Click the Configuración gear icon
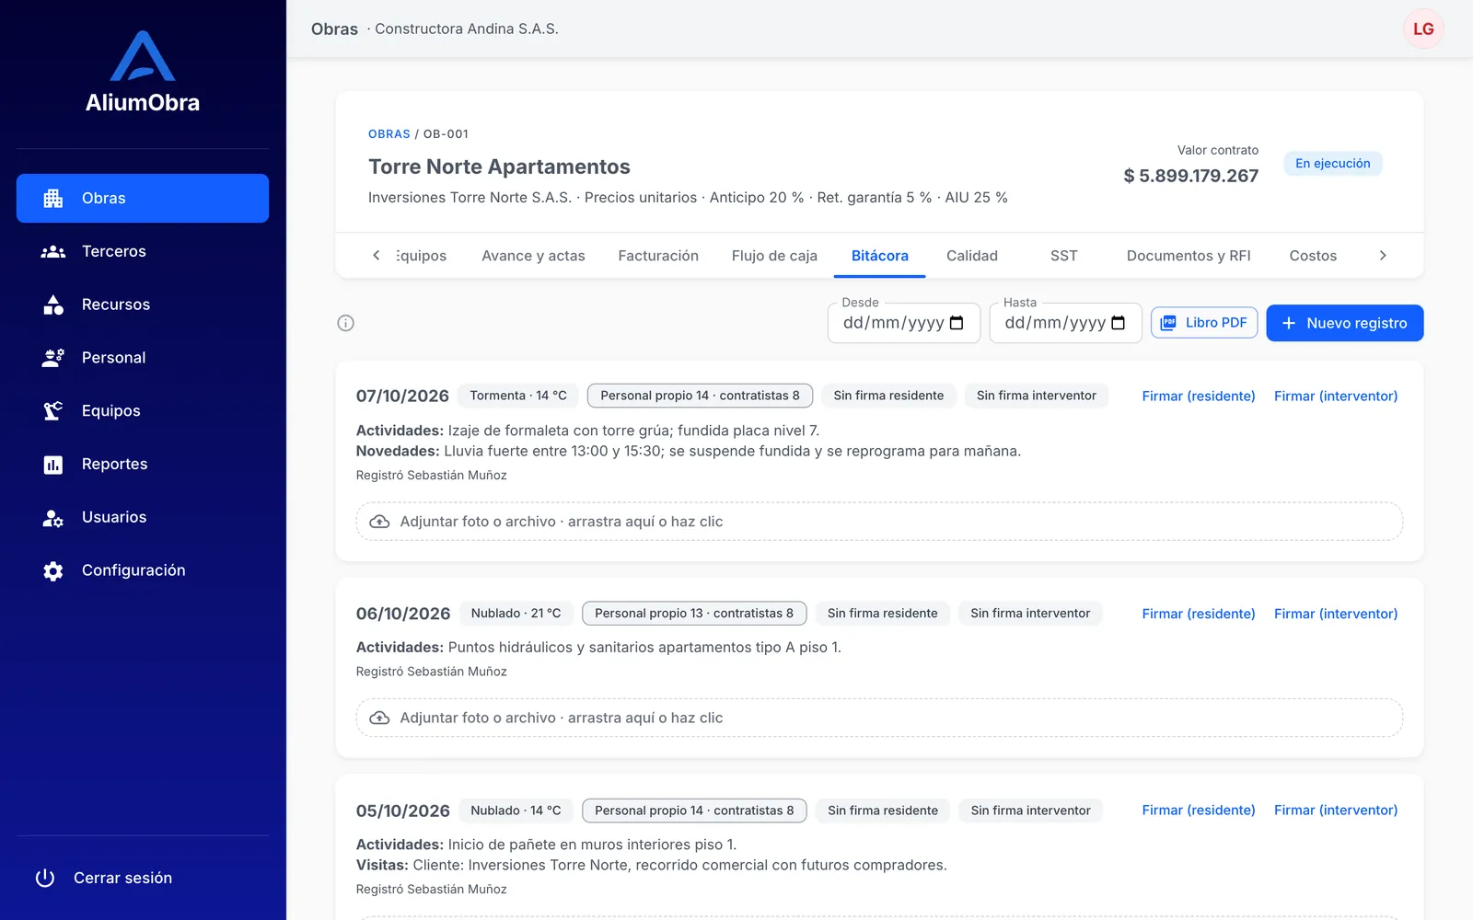 [53, 570]
